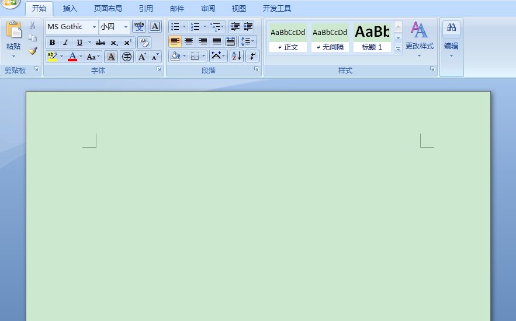
Task: Toggle Underline formatting
Action: click(x=79, y=43)
